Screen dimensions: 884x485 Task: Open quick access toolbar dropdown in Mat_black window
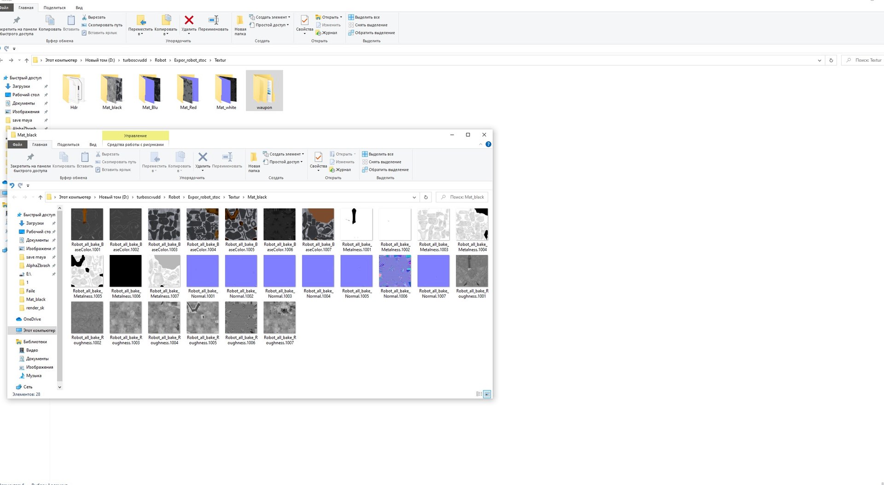tap(28, 185)
